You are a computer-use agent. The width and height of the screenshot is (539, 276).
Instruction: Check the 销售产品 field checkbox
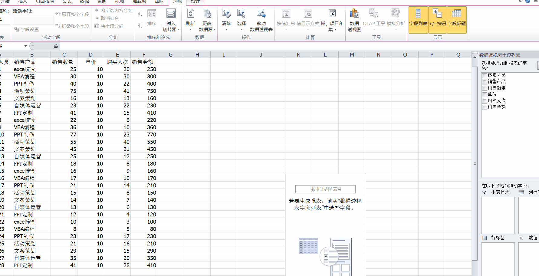(x=485, y=82)
